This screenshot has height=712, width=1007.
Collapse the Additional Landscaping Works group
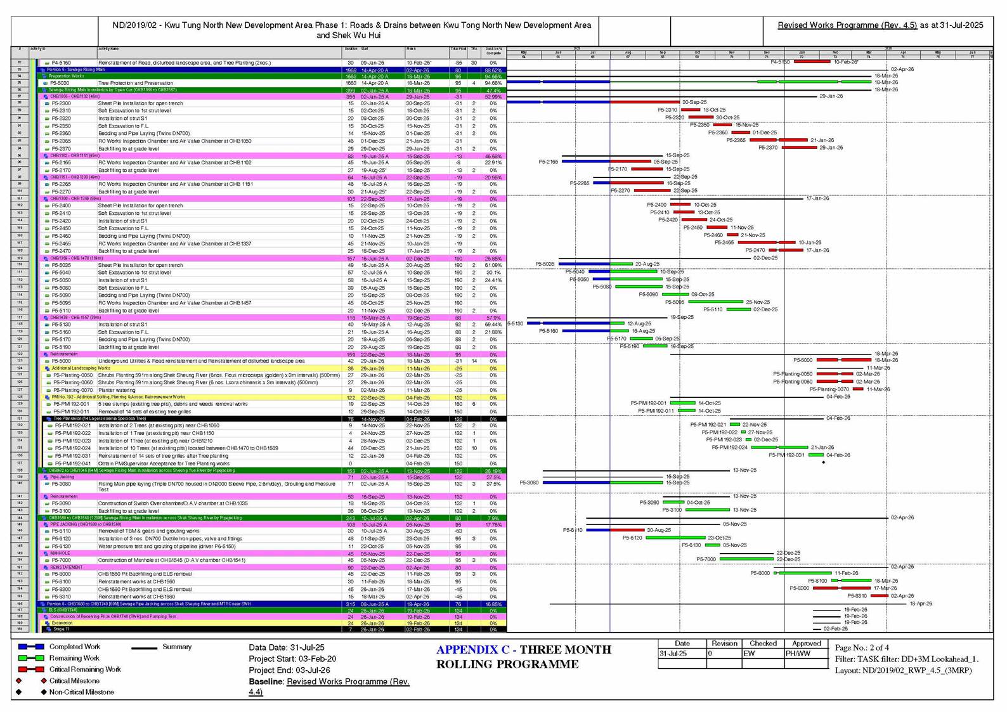point(47,368)
